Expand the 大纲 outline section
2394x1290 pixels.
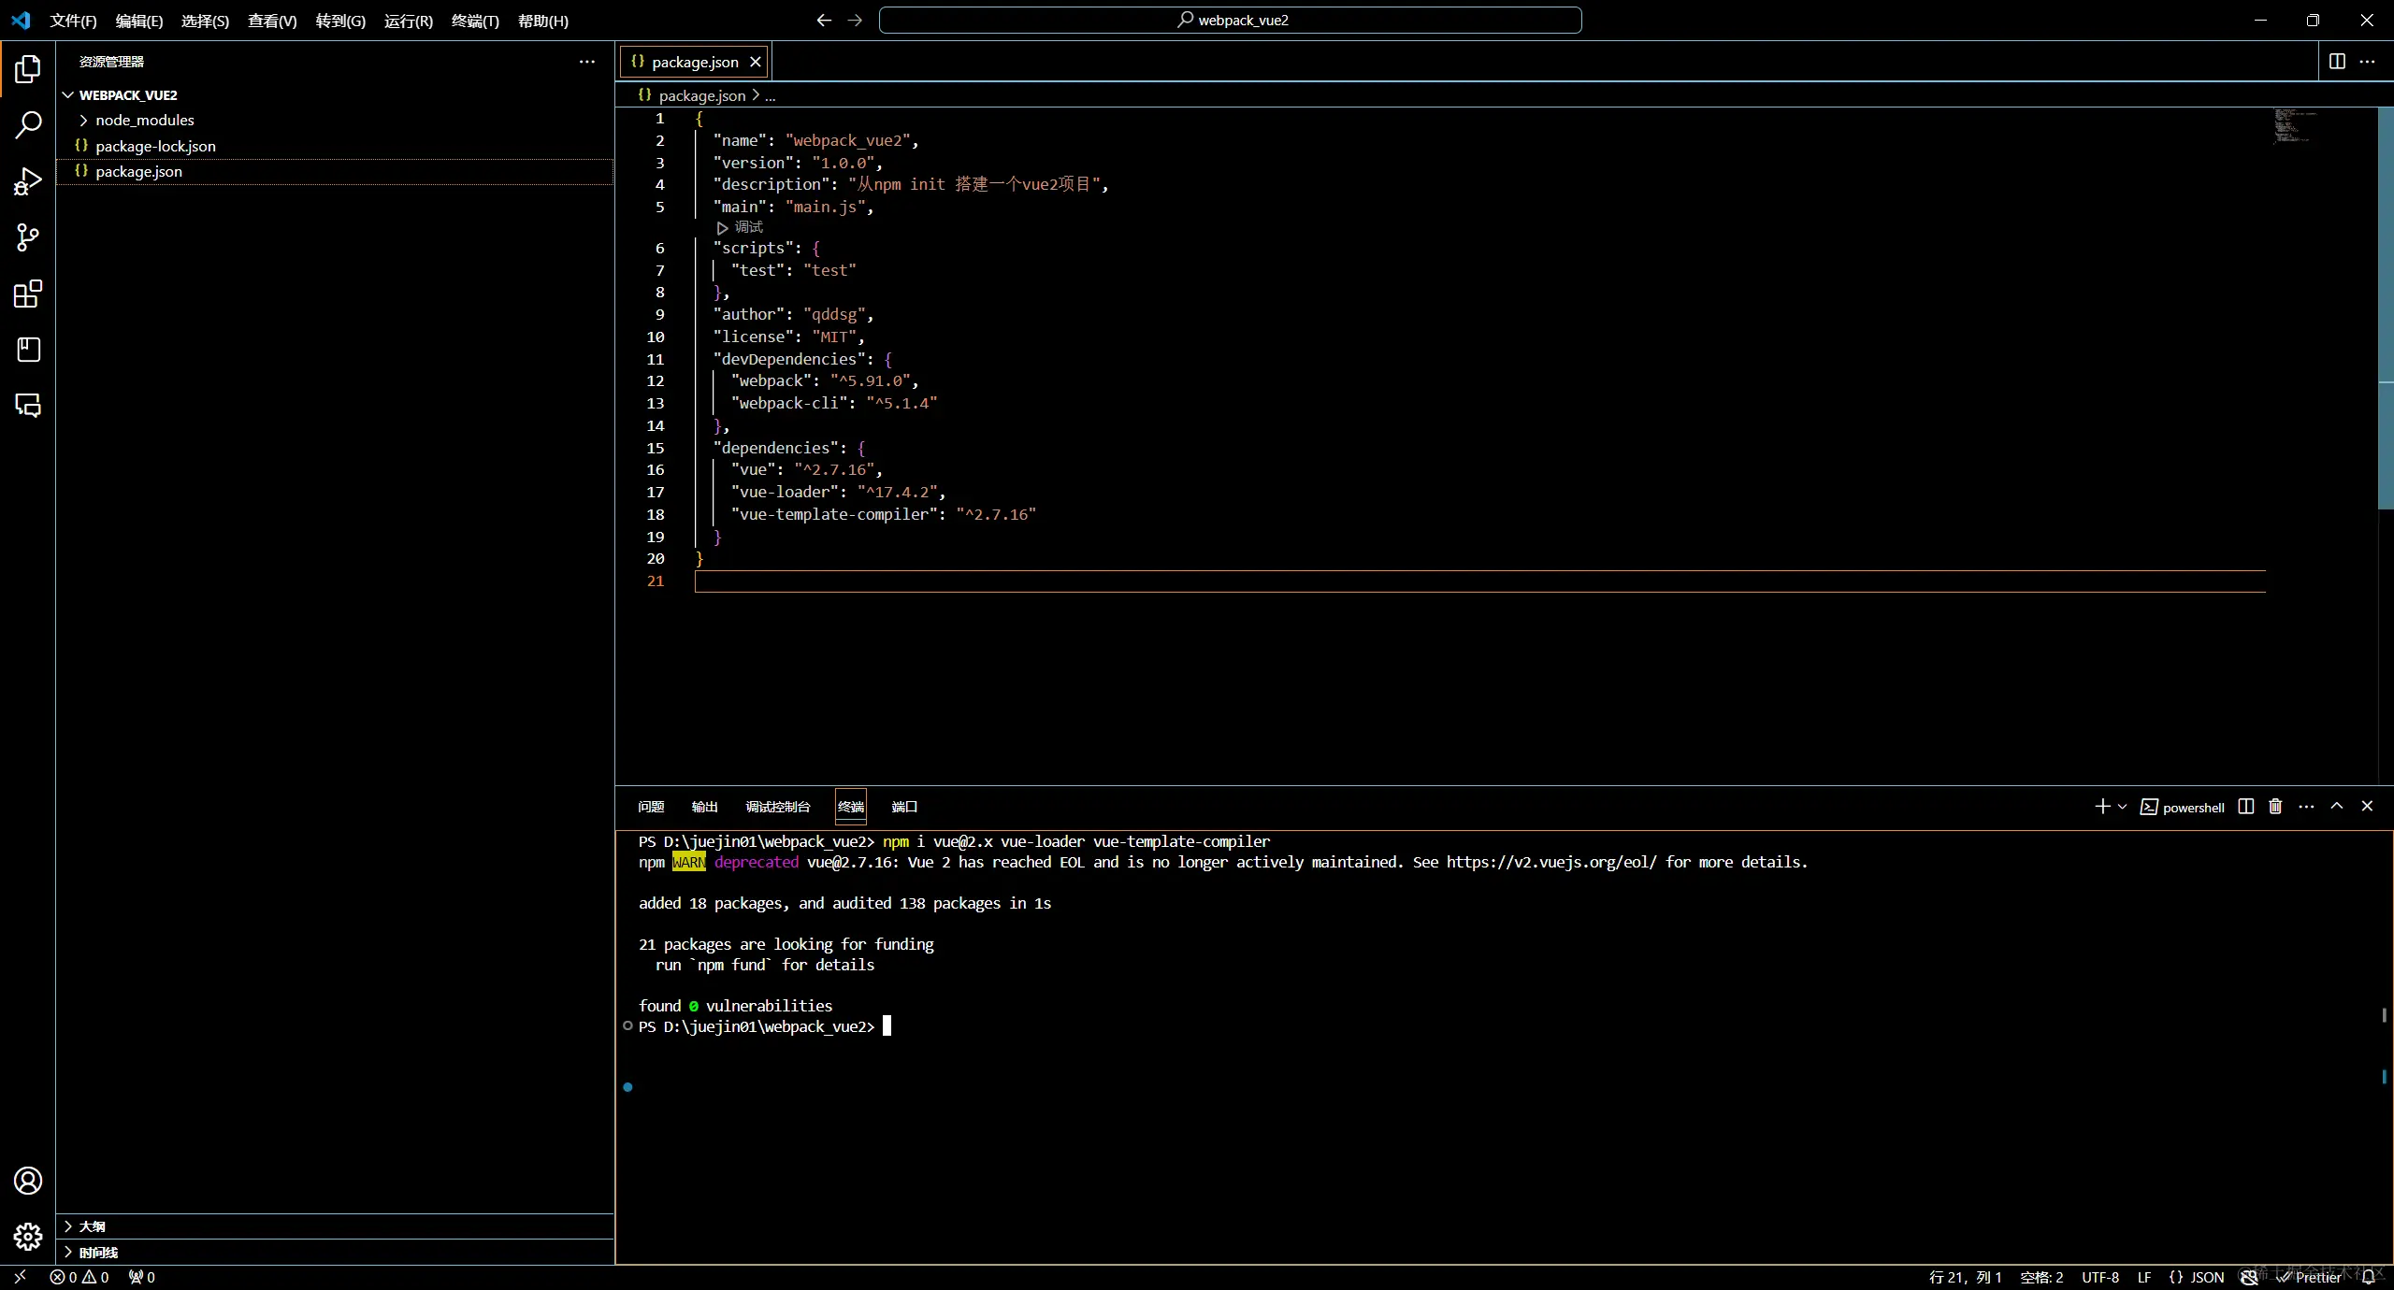[x=92, y=1226]
